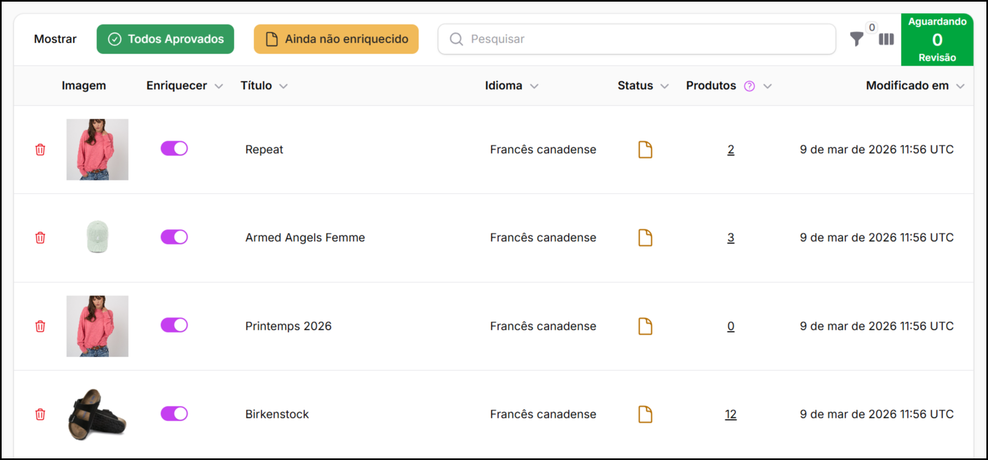Image resolution: width=988 pixels, height=460 pixels.
Task: Click the status document icon for Repeat
Action: pos(645,150)
